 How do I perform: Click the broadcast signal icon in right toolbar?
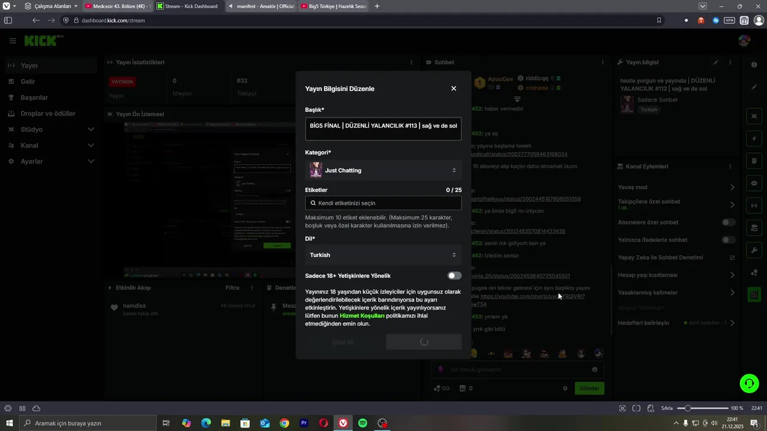(754, 205)
